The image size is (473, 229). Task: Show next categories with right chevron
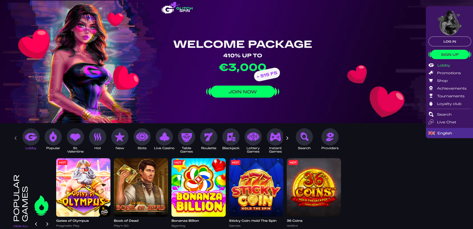tap(287, 138)
